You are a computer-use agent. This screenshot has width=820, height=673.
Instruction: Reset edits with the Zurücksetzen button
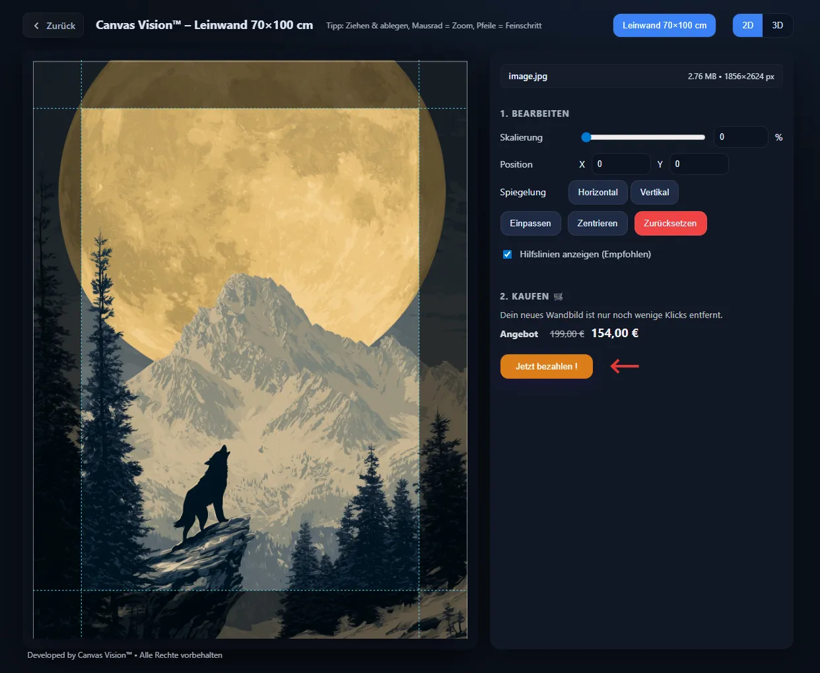click(670, 223)
